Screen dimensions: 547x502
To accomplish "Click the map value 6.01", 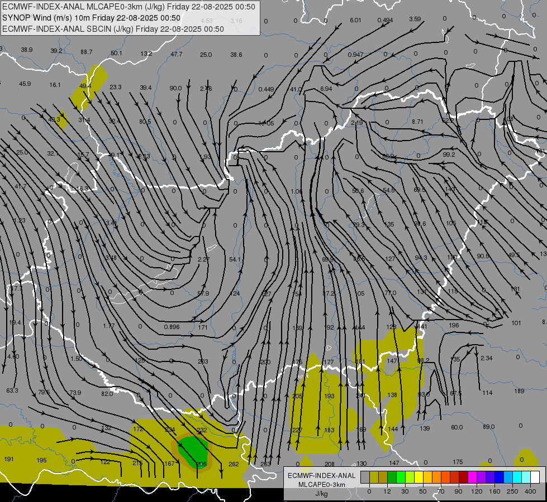I will pyautogui.click(x=355, y=20).
